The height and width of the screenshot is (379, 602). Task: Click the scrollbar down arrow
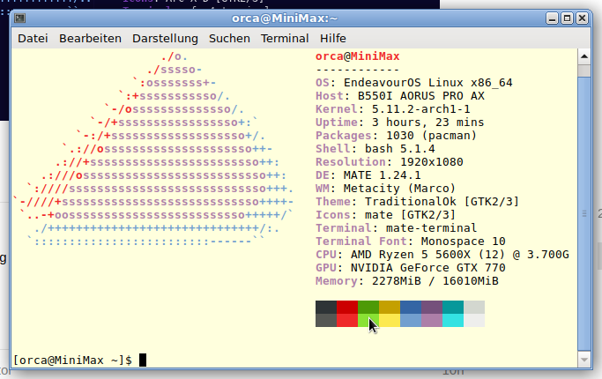584,360
